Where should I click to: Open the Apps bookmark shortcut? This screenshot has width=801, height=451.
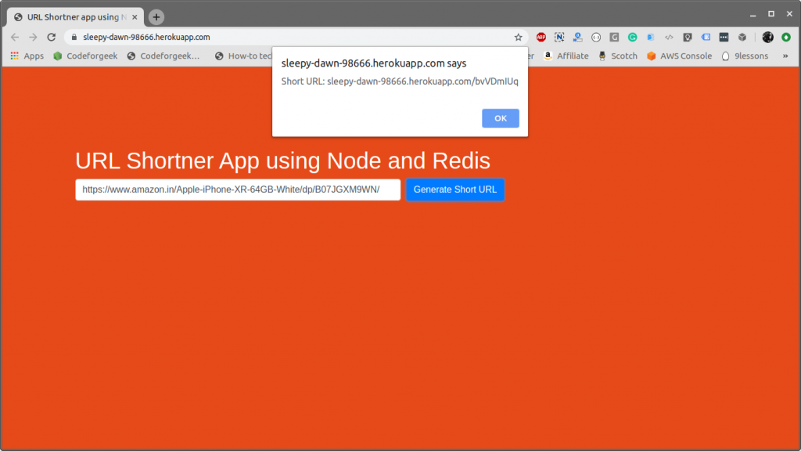pyautogui.click(x=27, y=56)
